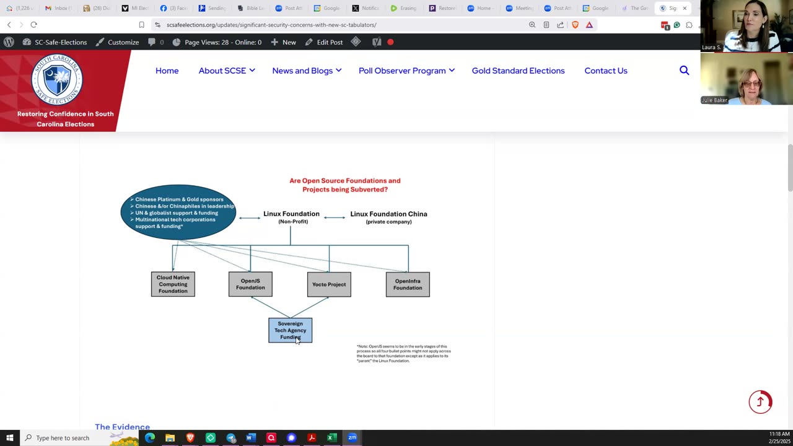Open Microsoft Excel from the taskbar
Viewport: 793px width, 446px height.
pyautogui.click(x=331, y=438)
